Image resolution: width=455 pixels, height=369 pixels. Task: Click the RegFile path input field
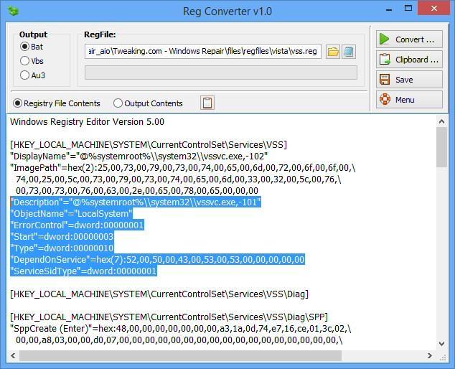203,52
